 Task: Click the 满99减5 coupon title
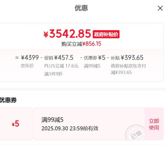52,120
